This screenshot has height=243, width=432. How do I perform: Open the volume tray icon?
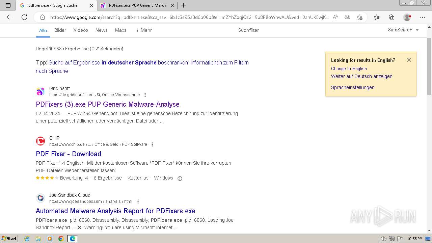[384, 239]
